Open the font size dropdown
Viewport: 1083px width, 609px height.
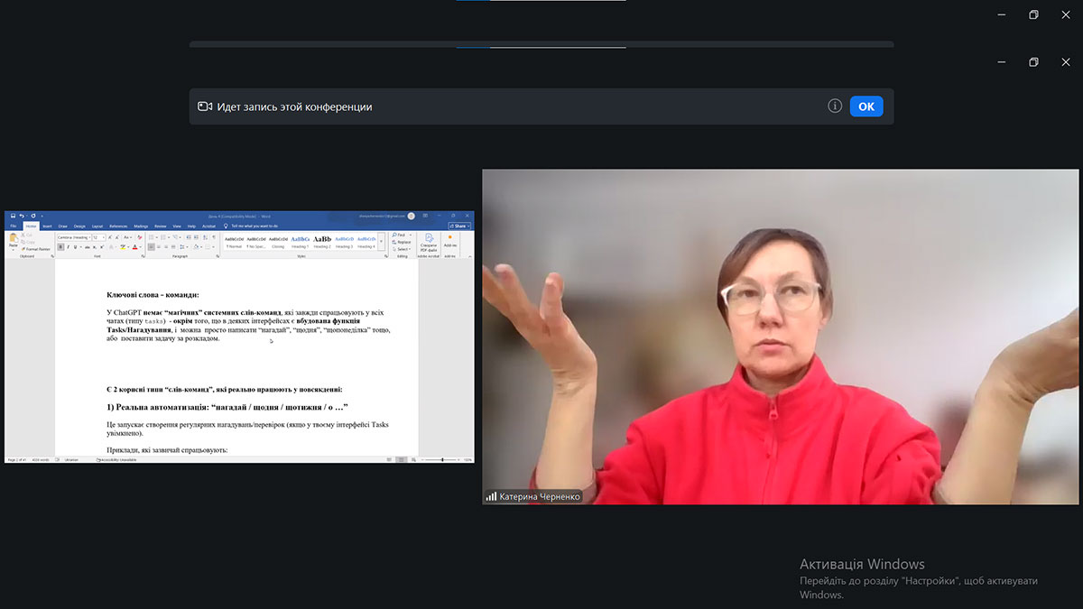(x=97, y=237)
